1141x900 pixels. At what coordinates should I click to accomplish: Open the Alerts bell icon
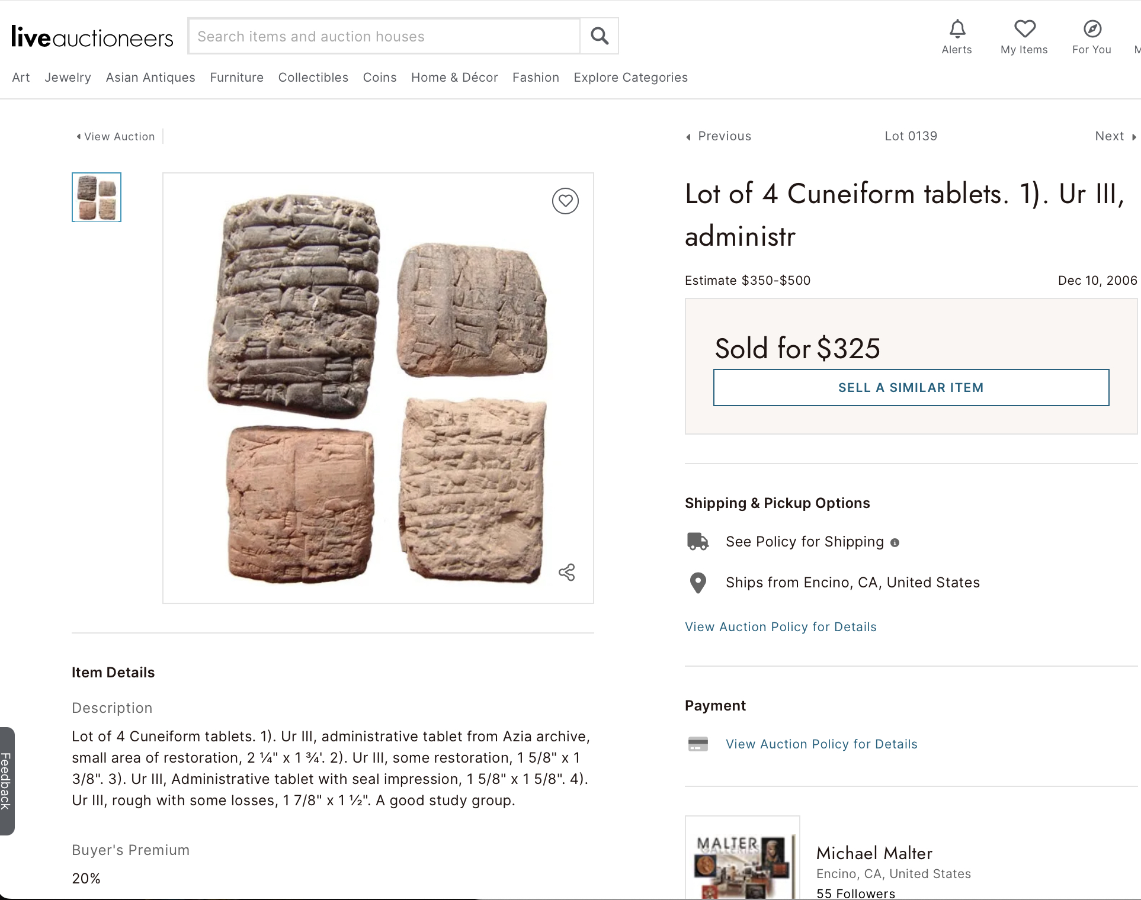click(957, 30)
